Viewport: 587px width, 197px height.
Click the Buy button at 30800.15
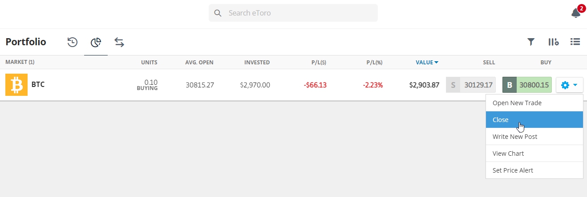[x=527, y=85]
